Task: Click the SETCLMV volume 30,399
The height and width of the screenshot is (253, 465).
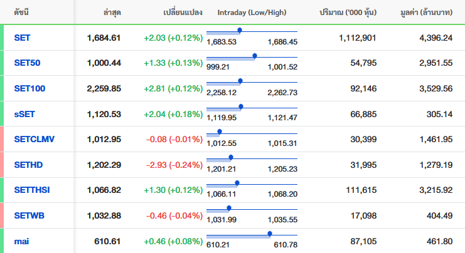Action: coord(363,139)
